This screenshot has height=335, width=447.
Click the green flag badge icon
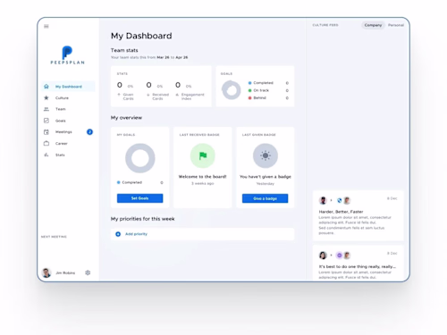tap(203, 155)
